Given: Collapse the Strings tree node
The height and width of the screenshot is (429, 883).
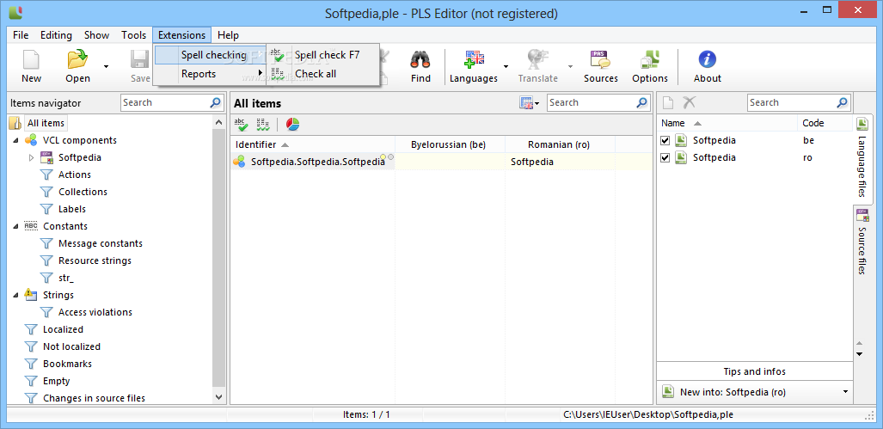Looking at the screenshot, I should coord(15,295).
